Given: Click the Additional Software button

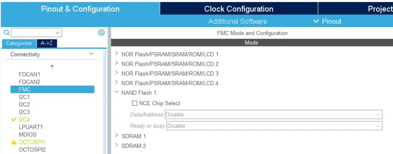Looking at the screenshot, I should tap(237, 21).
